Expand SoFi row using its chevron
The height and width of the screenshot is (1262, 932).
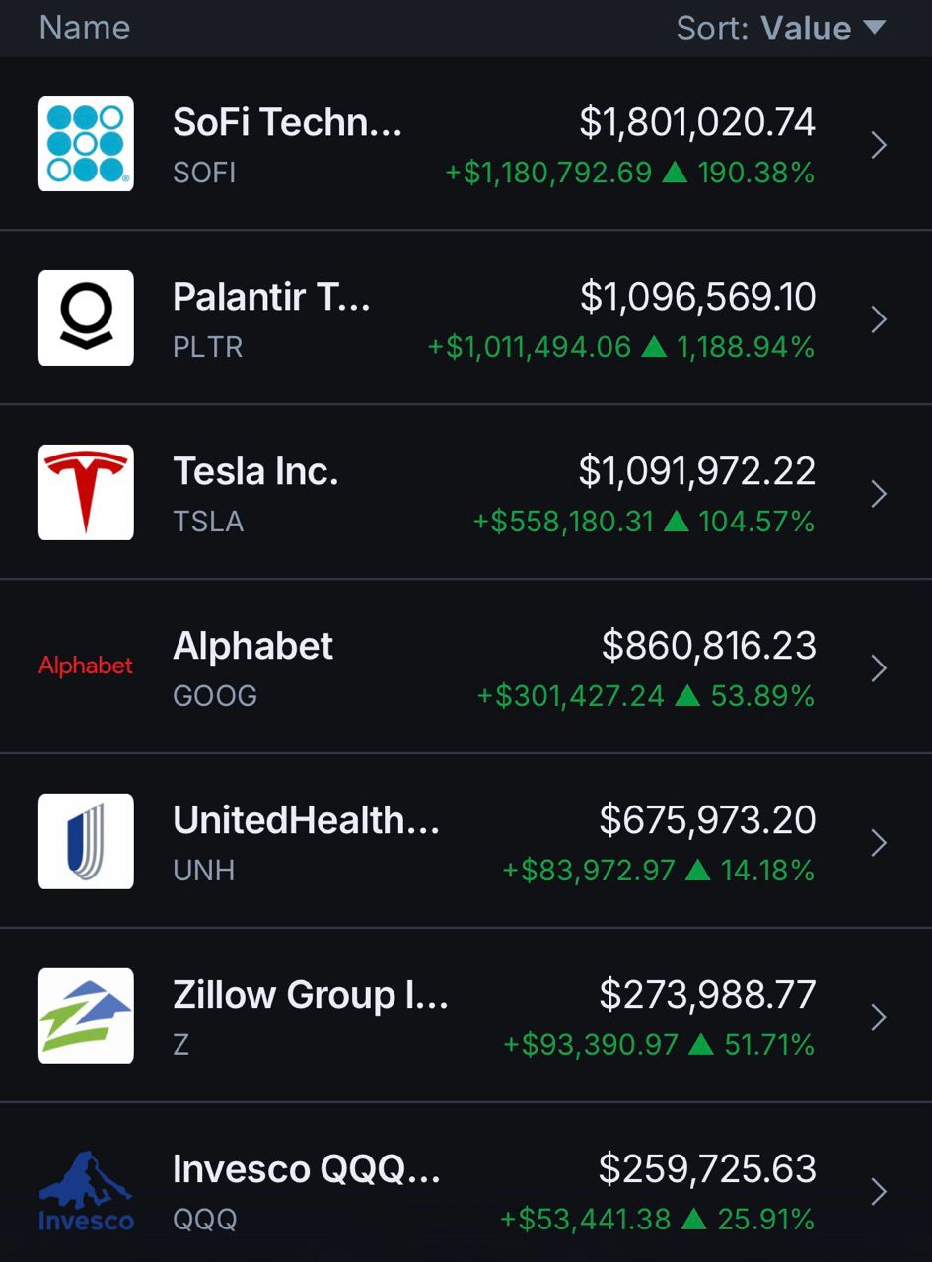pyautogui.click(x=879, y=146)
